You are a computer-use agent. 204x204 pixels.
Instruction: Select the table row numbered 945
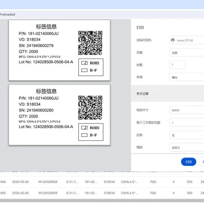coord(102,193)
